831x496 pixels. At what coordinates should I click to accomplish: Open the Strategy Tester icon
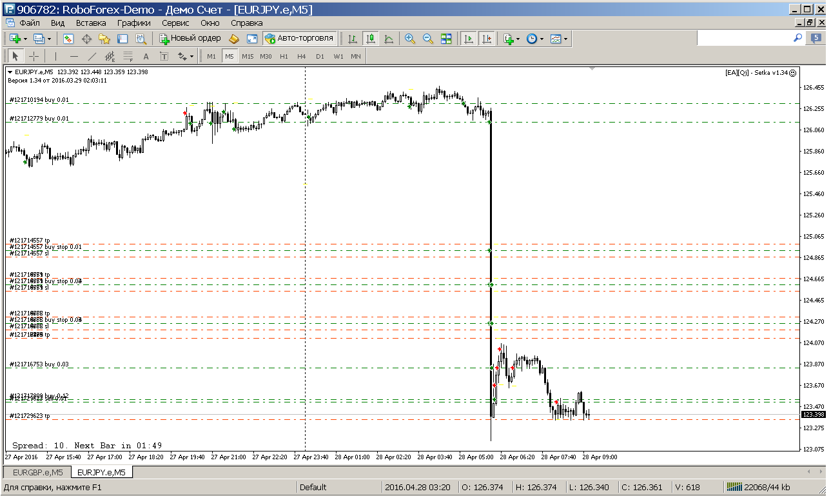coord(141,39)
